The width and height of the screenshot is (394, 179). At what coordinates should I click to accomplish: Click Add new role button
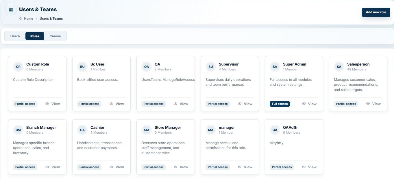(376, 12)
